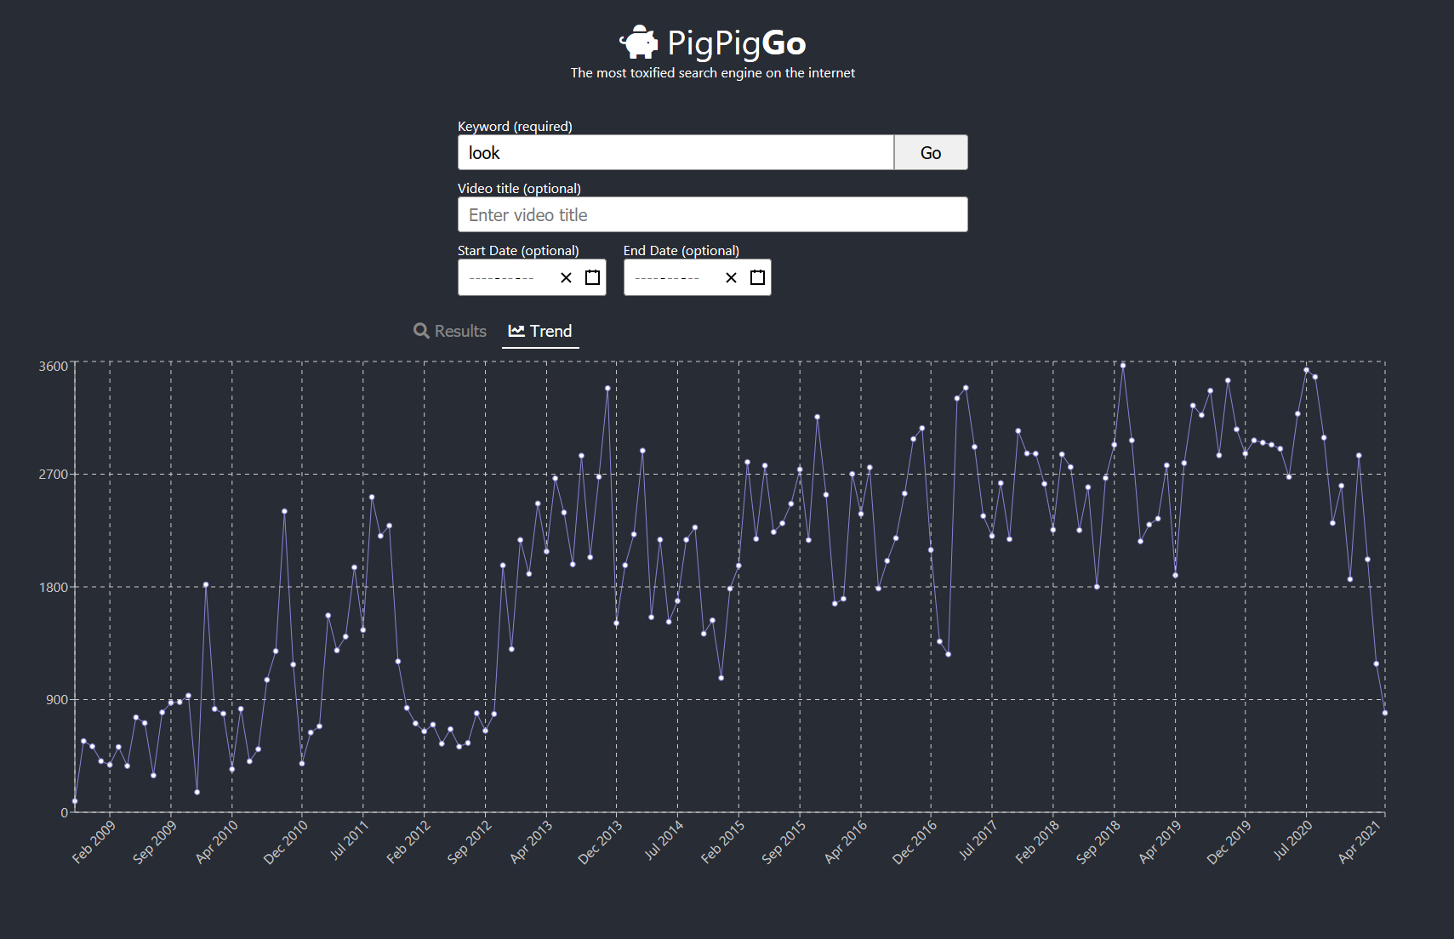Click the 'Video title (optional)' label
The height and width of the screenshot is (939, 1454).
coord(519,188)
